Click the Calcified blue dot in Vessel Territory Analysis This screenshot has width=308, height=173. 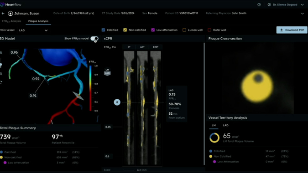211,151
